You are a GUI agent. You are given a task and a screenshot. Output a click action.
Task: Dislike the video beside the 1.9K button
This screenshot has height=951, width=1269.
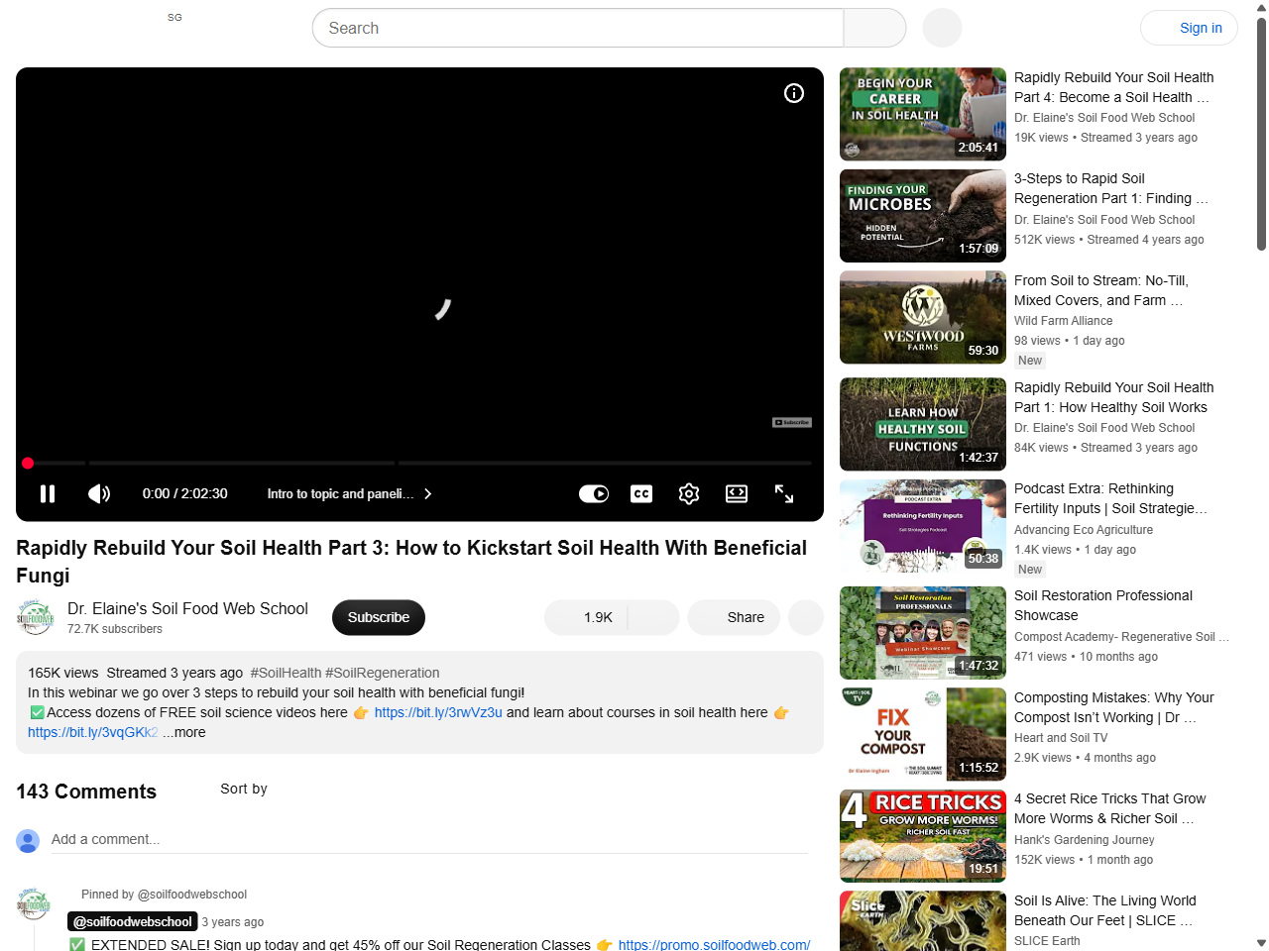[x=653, y=617]
